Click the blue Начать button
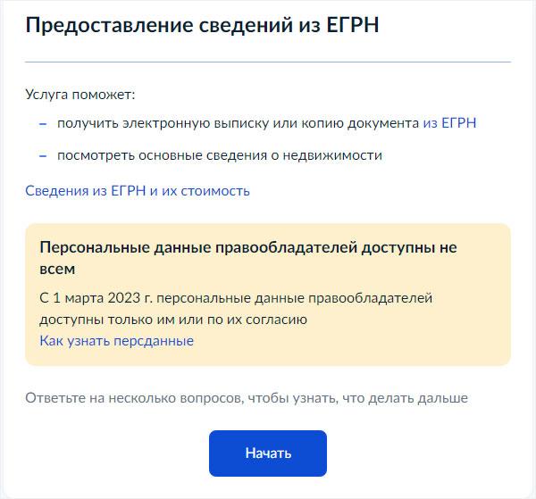Viewport: 536px width, 499px height. click(x=268, y=453)
